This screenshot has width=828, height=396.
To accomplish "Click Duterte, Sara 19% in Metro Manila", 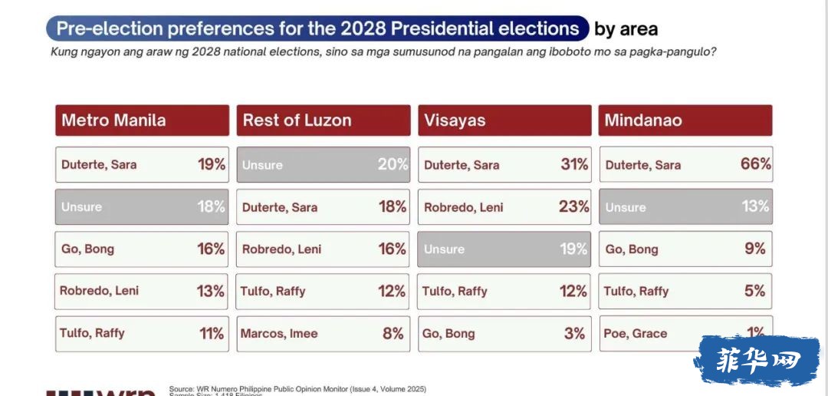I will 142,164.
